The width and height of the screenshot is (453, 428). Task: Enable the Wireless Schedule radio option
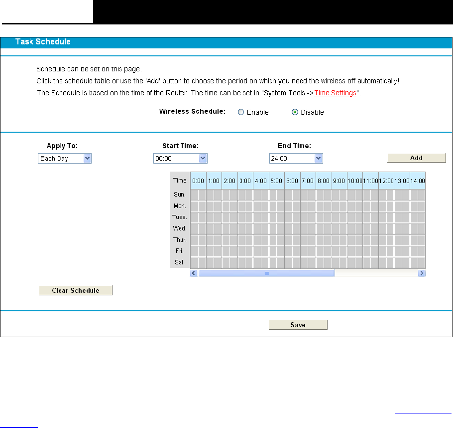click(241, 112)
